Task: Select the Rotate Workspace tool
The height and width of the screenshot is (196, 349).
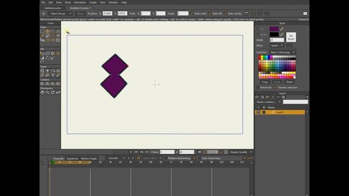Action: tap(53, 93)
